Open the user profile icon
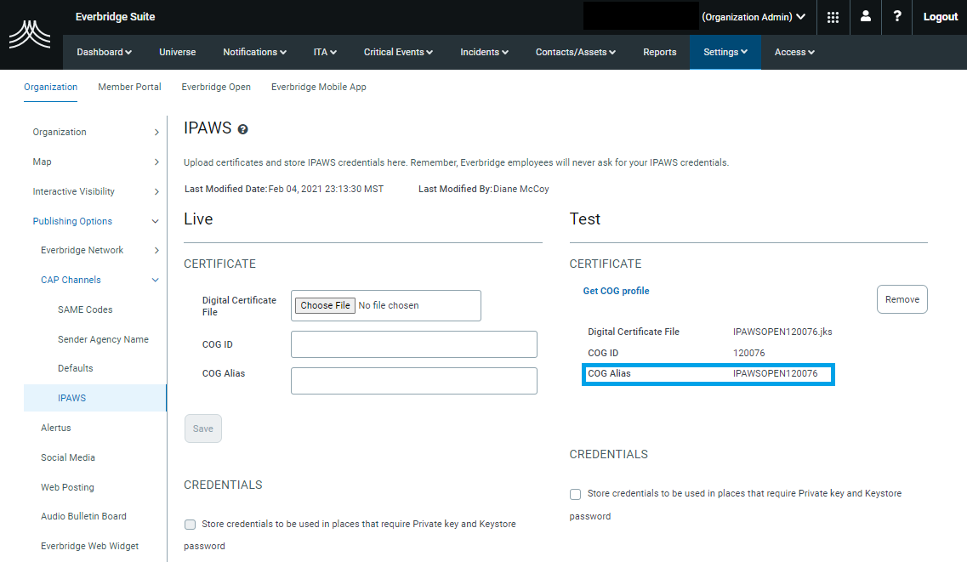 [x=866, y=17]
